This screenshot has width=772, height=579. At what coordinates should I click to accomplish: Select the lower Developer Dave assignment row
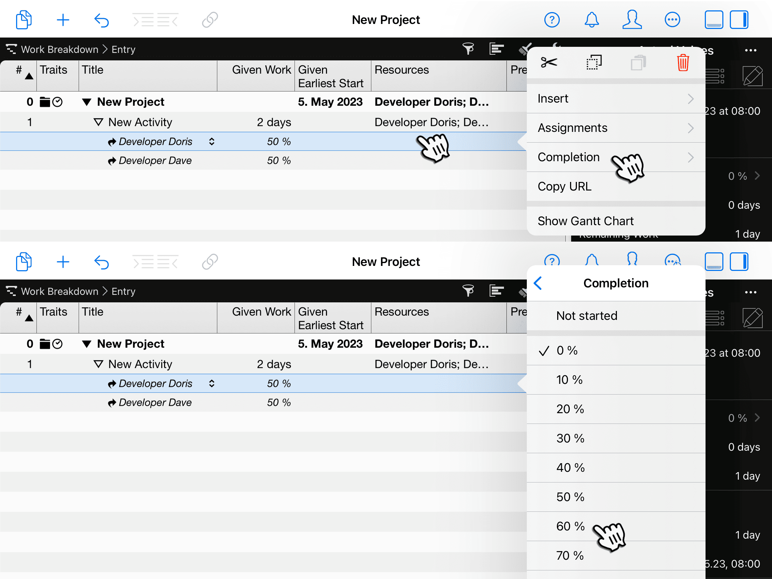tap(155, 402)
